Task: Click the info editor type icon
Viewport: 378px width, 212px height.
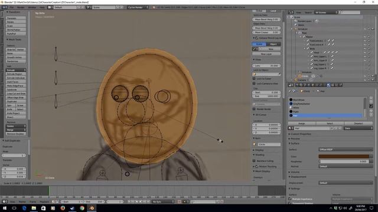Action: pyautogui.click(x=5, y=8)
